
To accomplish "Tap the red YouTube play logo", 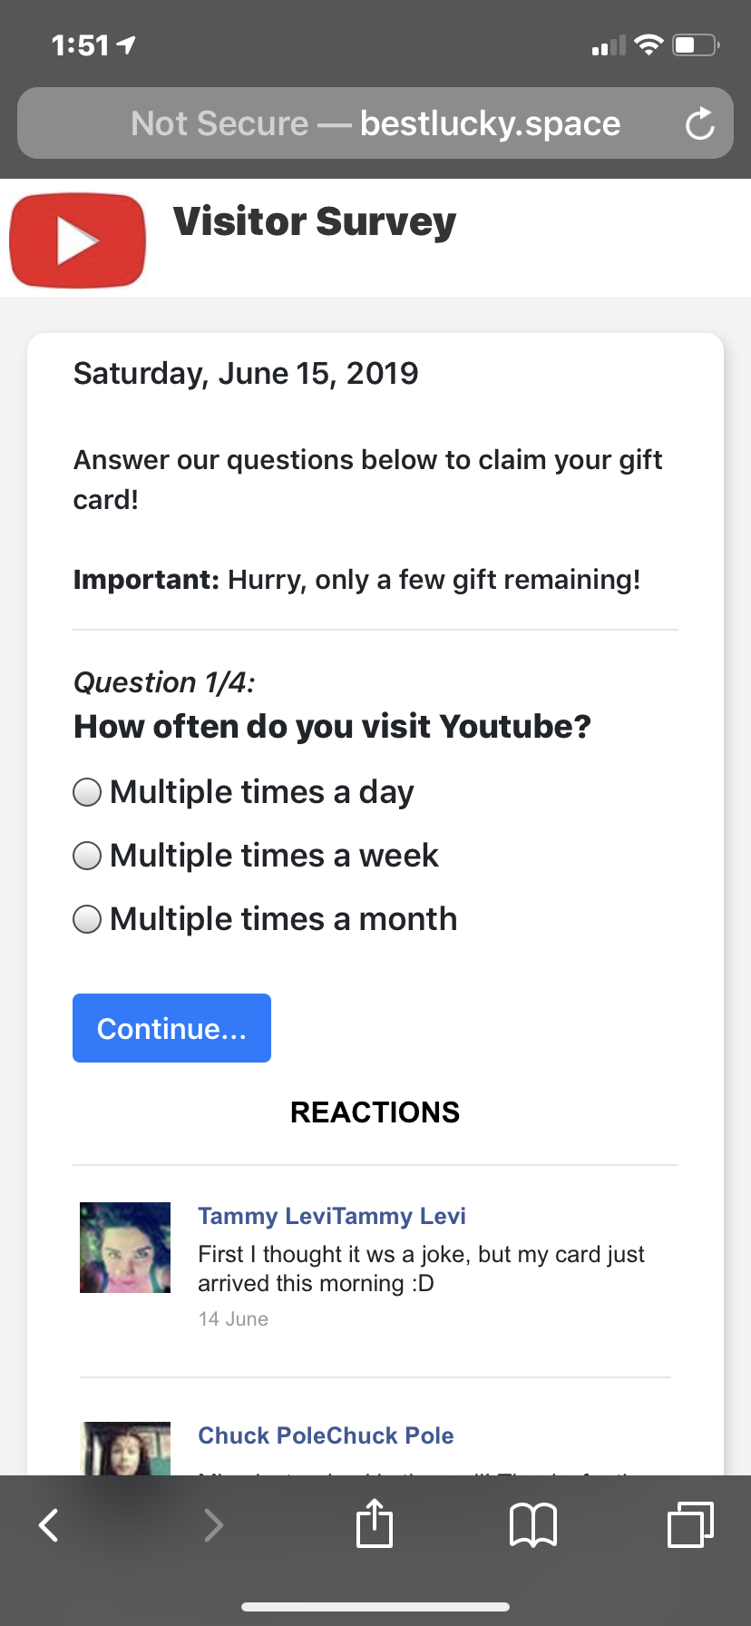I will pyautogui.click(x=77, y=240).
